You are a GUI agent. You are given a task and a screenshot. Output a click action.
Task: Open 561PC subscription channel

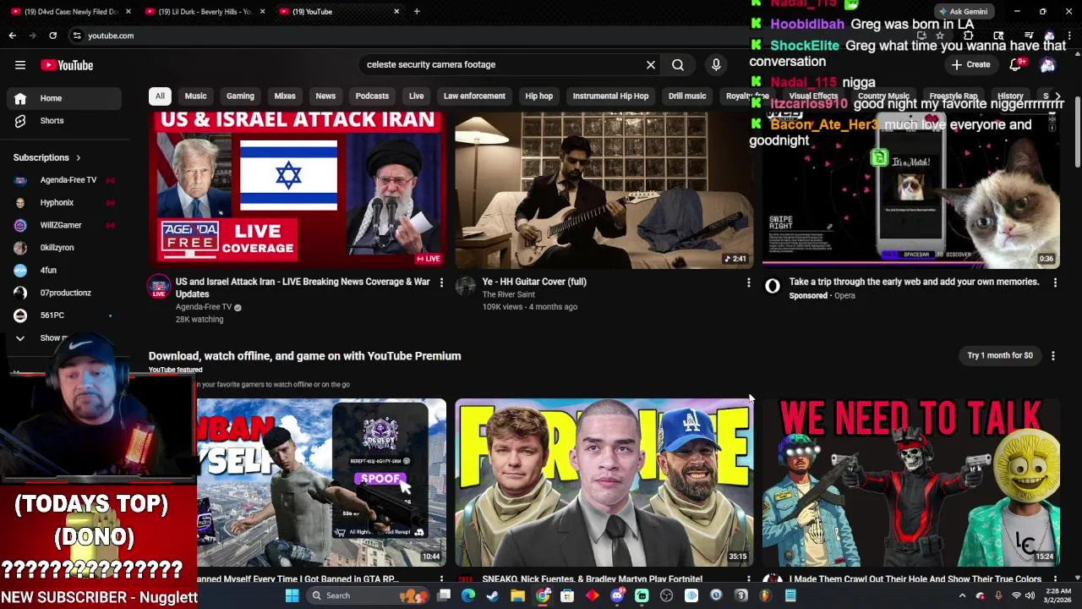tap(65, 315)
